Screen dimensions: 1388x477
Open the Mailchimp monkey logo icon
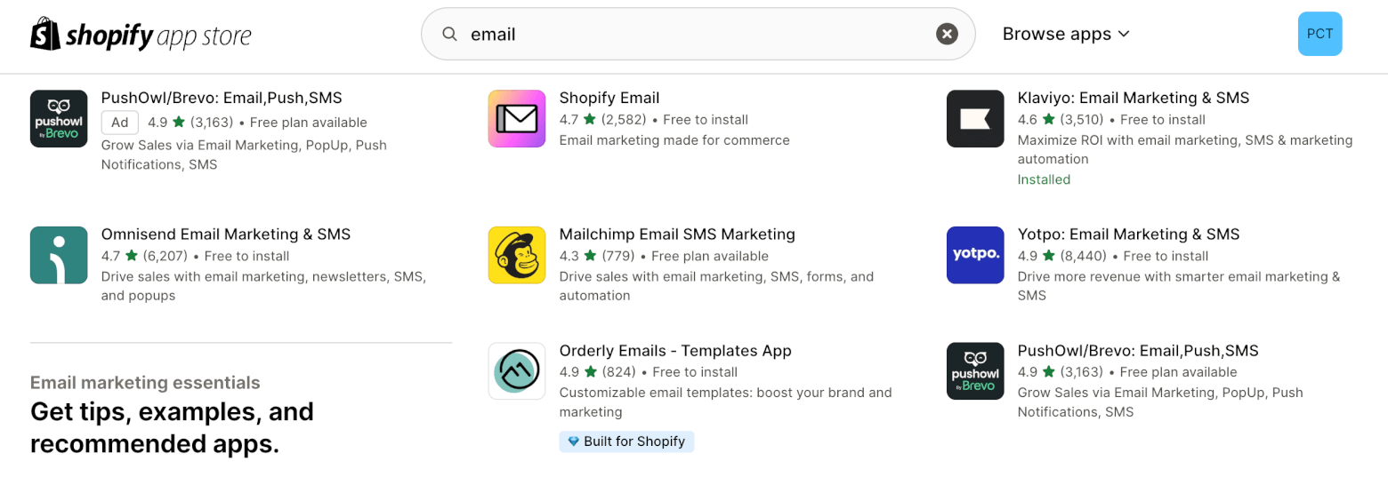pos(517,255)
